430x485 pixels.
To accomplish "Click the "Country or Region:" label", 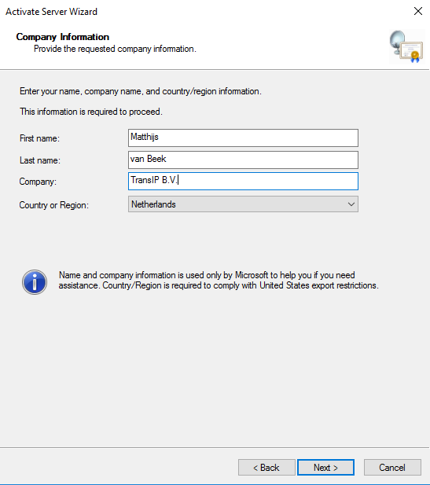I will [53, 205].
